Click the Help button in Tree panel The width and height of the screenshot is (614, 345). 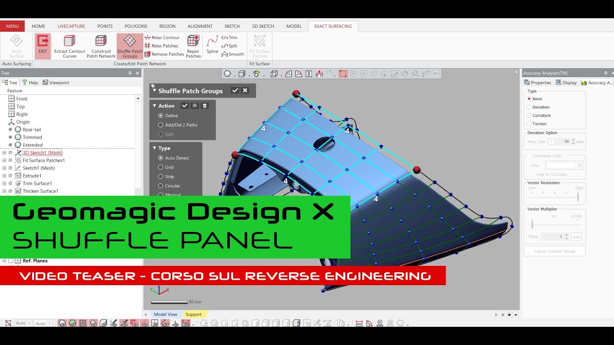(x=30, y=82)
